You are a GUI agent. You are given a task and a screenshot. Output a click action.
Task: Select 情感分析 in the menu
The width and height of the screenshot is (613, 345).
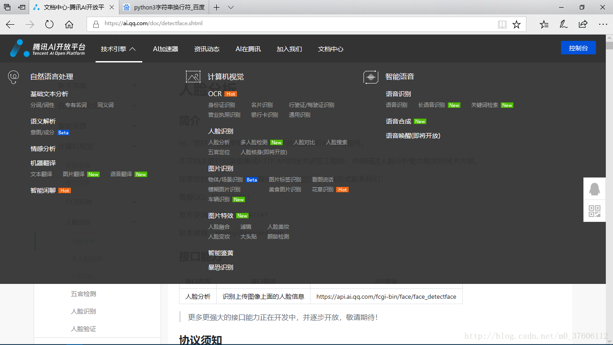pyautogui.click(x=43, y=149)
